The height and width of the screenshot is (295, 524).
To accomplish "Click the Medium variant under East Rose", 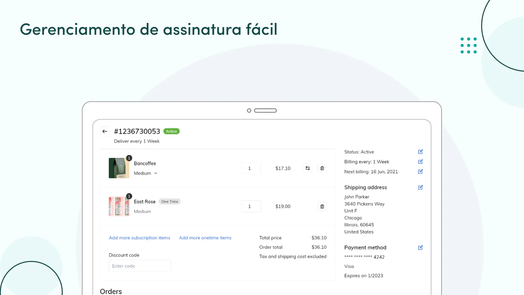I will point(142,211).
